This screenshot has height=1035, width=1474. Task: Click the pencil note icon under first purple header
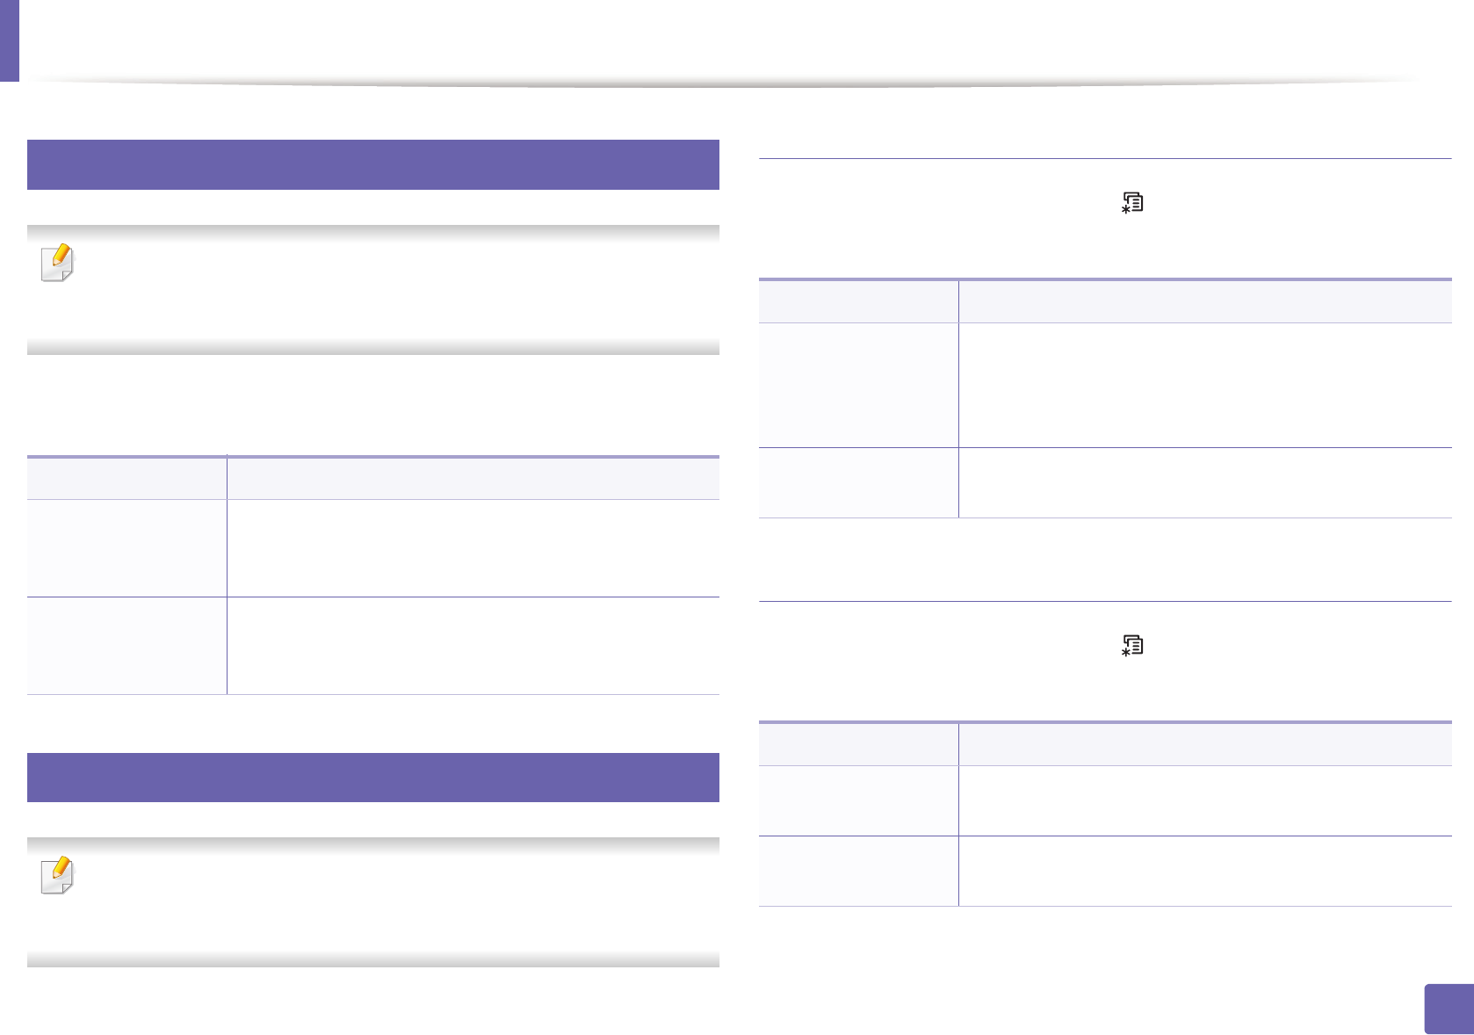coord(58,263)
